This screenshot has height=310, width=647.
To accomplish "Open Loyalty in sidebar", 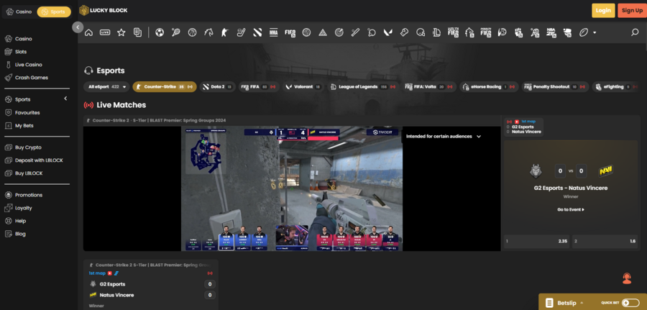I will (24, 208).
